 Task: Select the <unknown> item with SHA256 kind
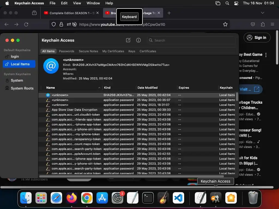tap(137, 95)
